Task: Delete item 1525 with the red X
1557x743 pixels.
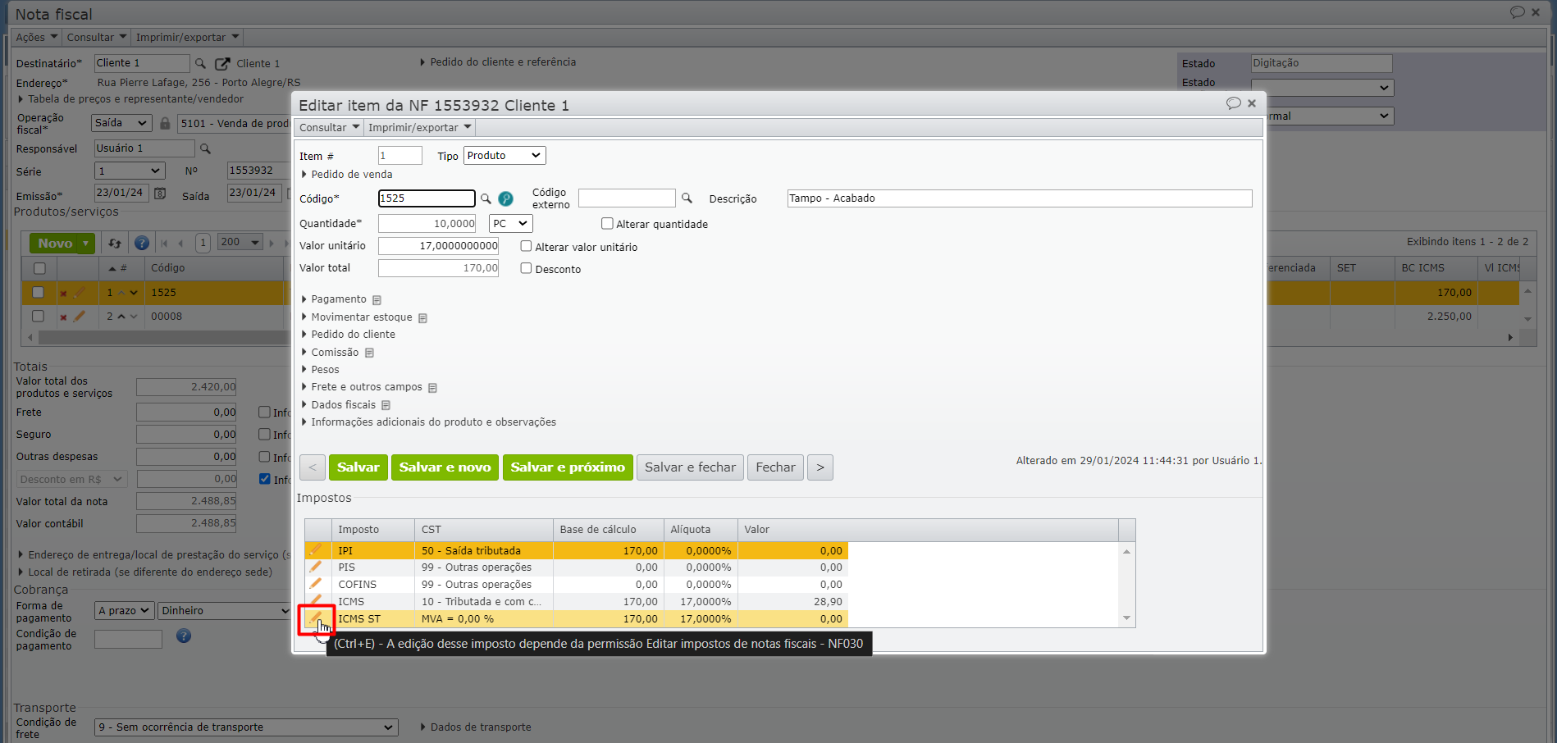Action: point(63,293)
